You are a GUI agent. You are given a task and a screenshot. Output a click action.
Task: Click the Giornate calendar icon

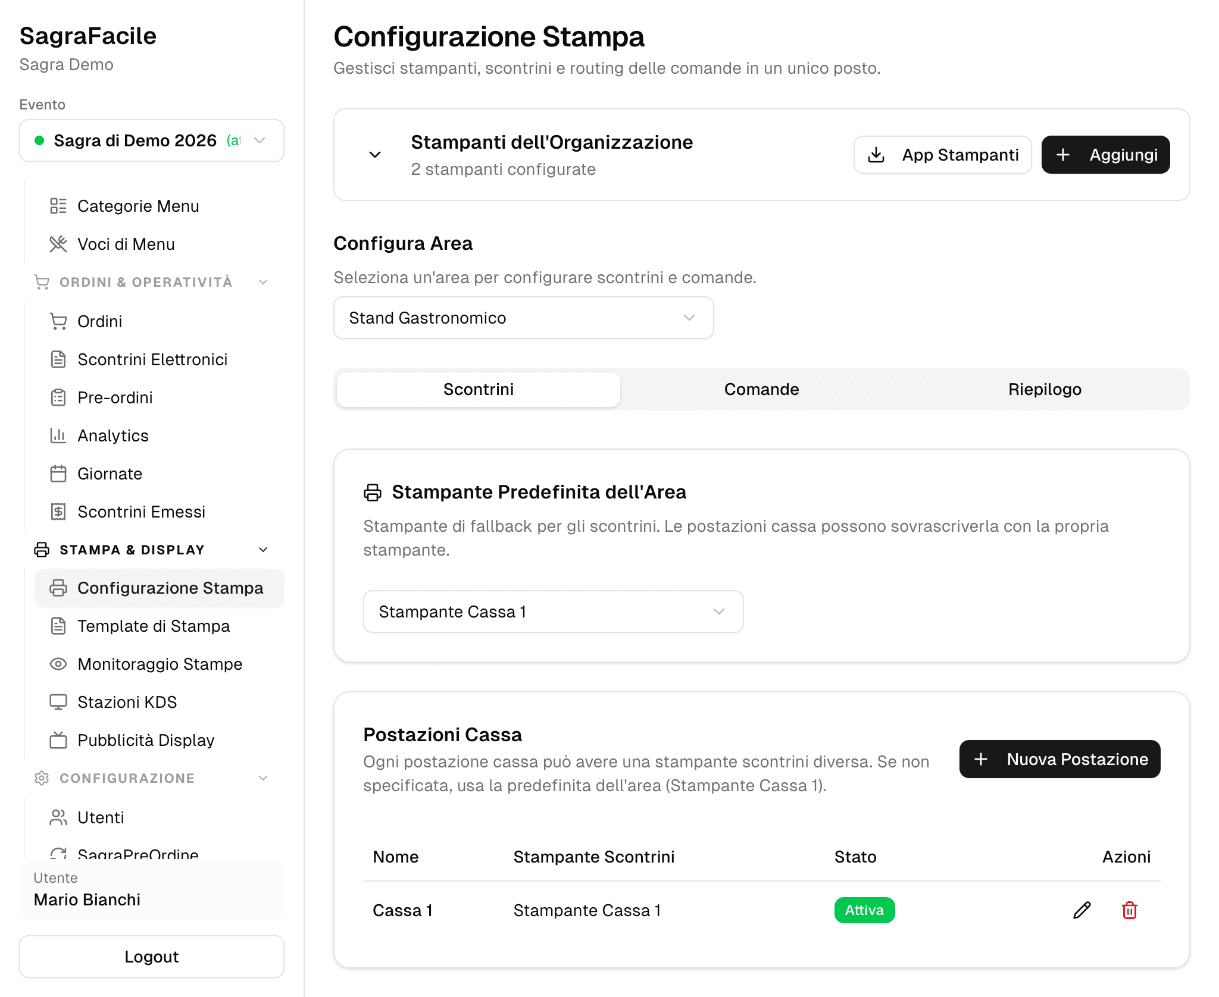[x=58, y=474]
